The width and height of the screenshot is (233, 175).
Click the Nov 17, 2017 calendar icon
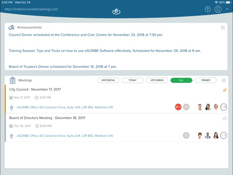point(11,97)
